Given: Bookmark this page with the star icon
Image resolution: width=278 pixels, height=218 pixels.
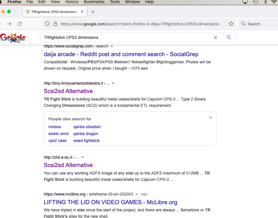Looking at the screenshot, I should 231,24.
